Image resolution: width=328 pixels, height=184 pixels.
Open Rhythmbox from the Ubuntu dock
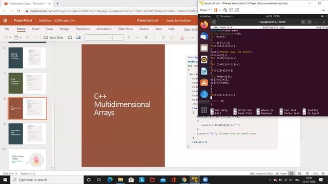click(x=204, y=60)
